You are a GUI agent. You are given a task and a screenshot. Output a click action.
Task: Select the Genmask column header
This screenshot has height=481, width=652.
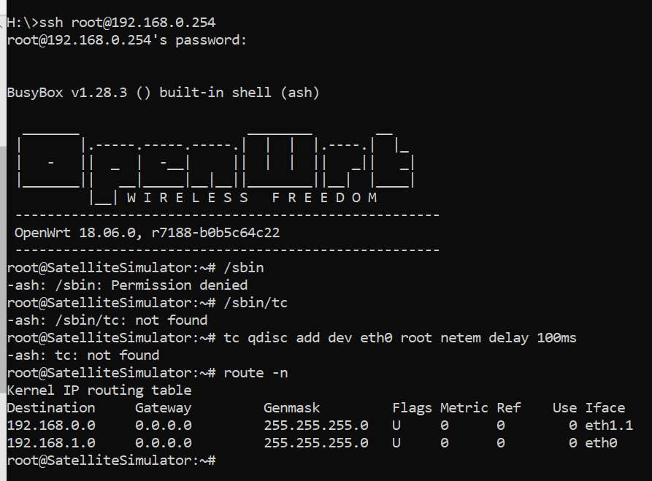(291, 408)
